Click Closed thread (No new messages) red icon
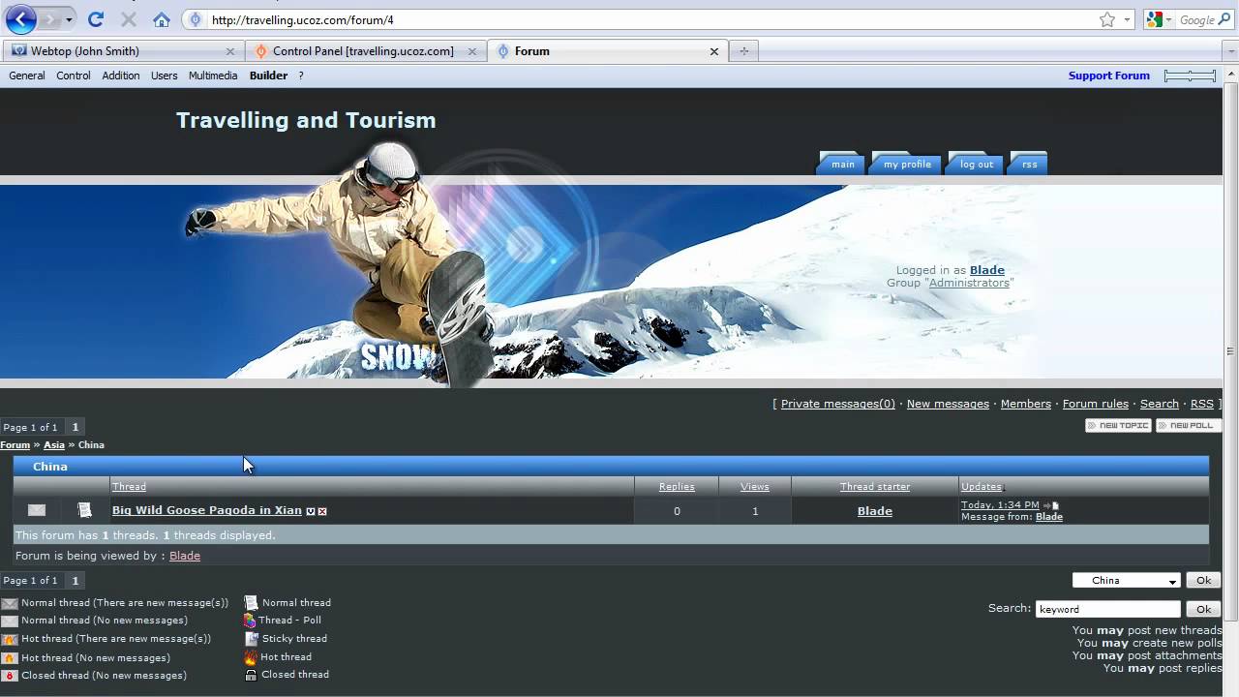The image size is (1239, 697). click(x=10, y=676)
